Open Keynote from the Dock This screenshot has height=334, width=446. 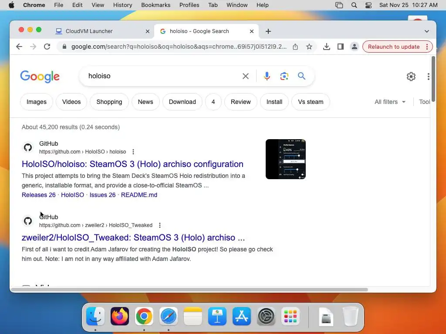[x=217, y=316]
